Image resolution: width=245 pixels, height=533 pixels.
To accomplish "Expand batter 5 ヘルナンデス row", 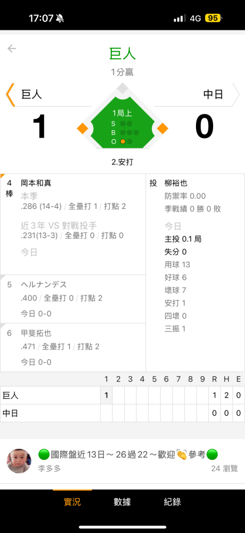I will click(x=73, y=299).
